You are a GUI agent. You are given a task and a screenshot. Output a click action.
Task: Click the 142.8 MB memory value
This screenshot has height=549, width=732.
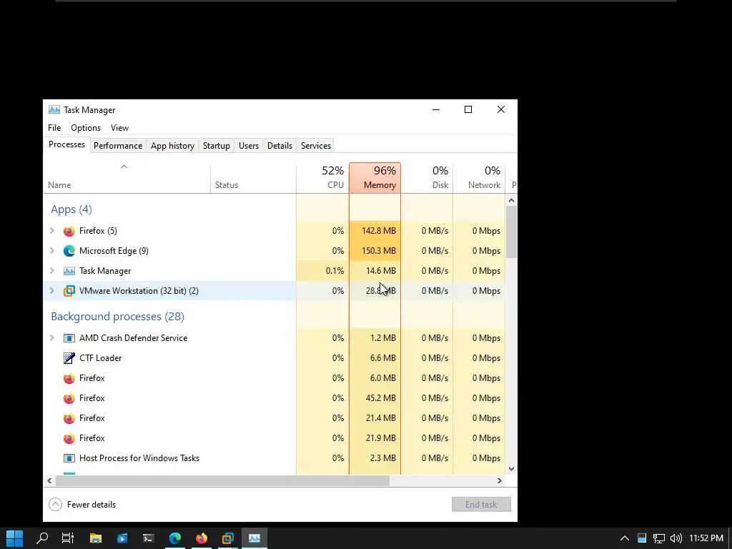379,231
